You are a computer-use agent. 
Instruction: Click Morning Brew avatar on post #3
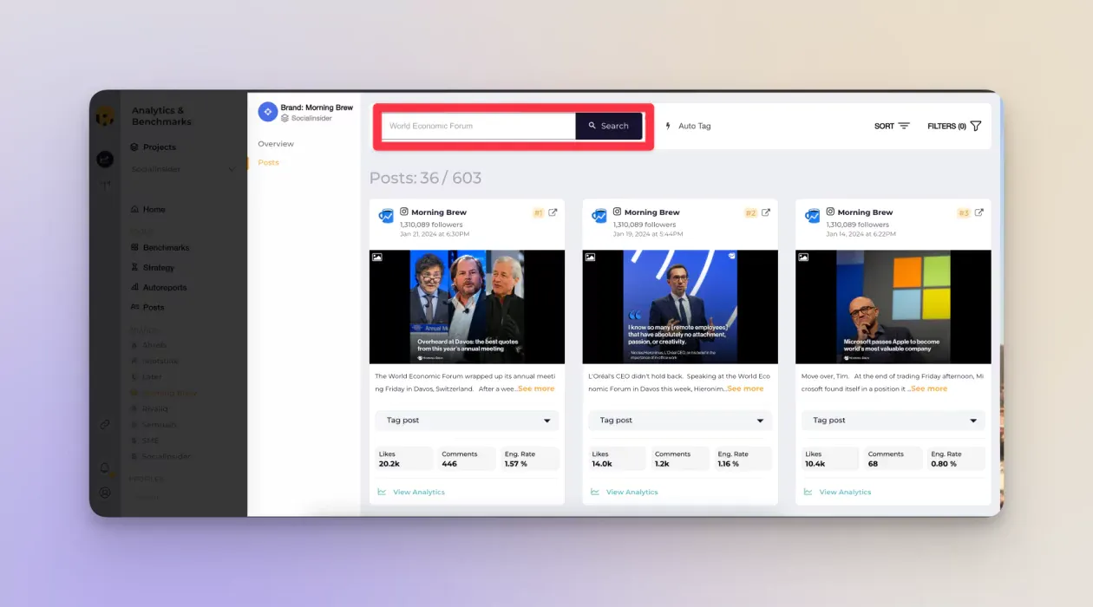[x=813, y=216]
